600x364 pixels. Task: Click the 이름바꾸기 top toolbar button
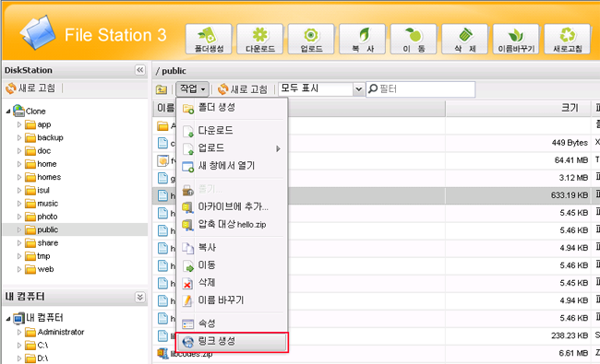pyautogui.click(x=516, y=39)
